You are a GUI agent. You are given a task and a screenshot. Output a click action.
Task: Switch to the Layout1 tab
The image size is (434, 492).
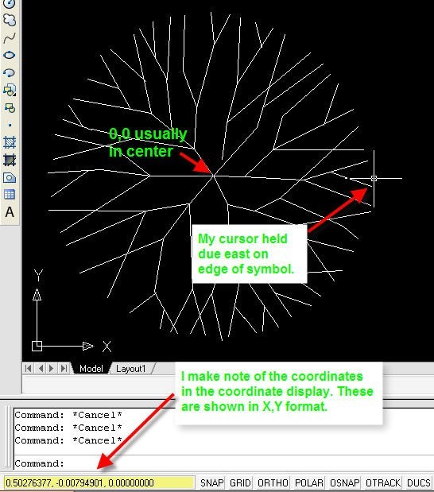[131, 368]
